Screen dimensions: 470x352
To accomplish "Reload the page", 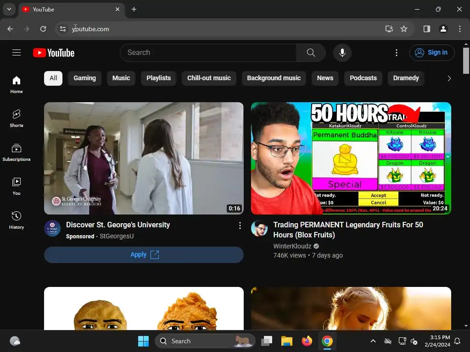I will (x=43, y=29).
